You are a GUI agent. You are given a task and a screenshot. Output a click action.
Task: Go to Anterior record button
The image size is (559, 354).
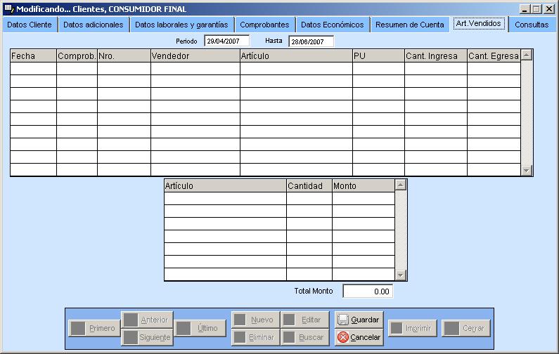(146, 320)
